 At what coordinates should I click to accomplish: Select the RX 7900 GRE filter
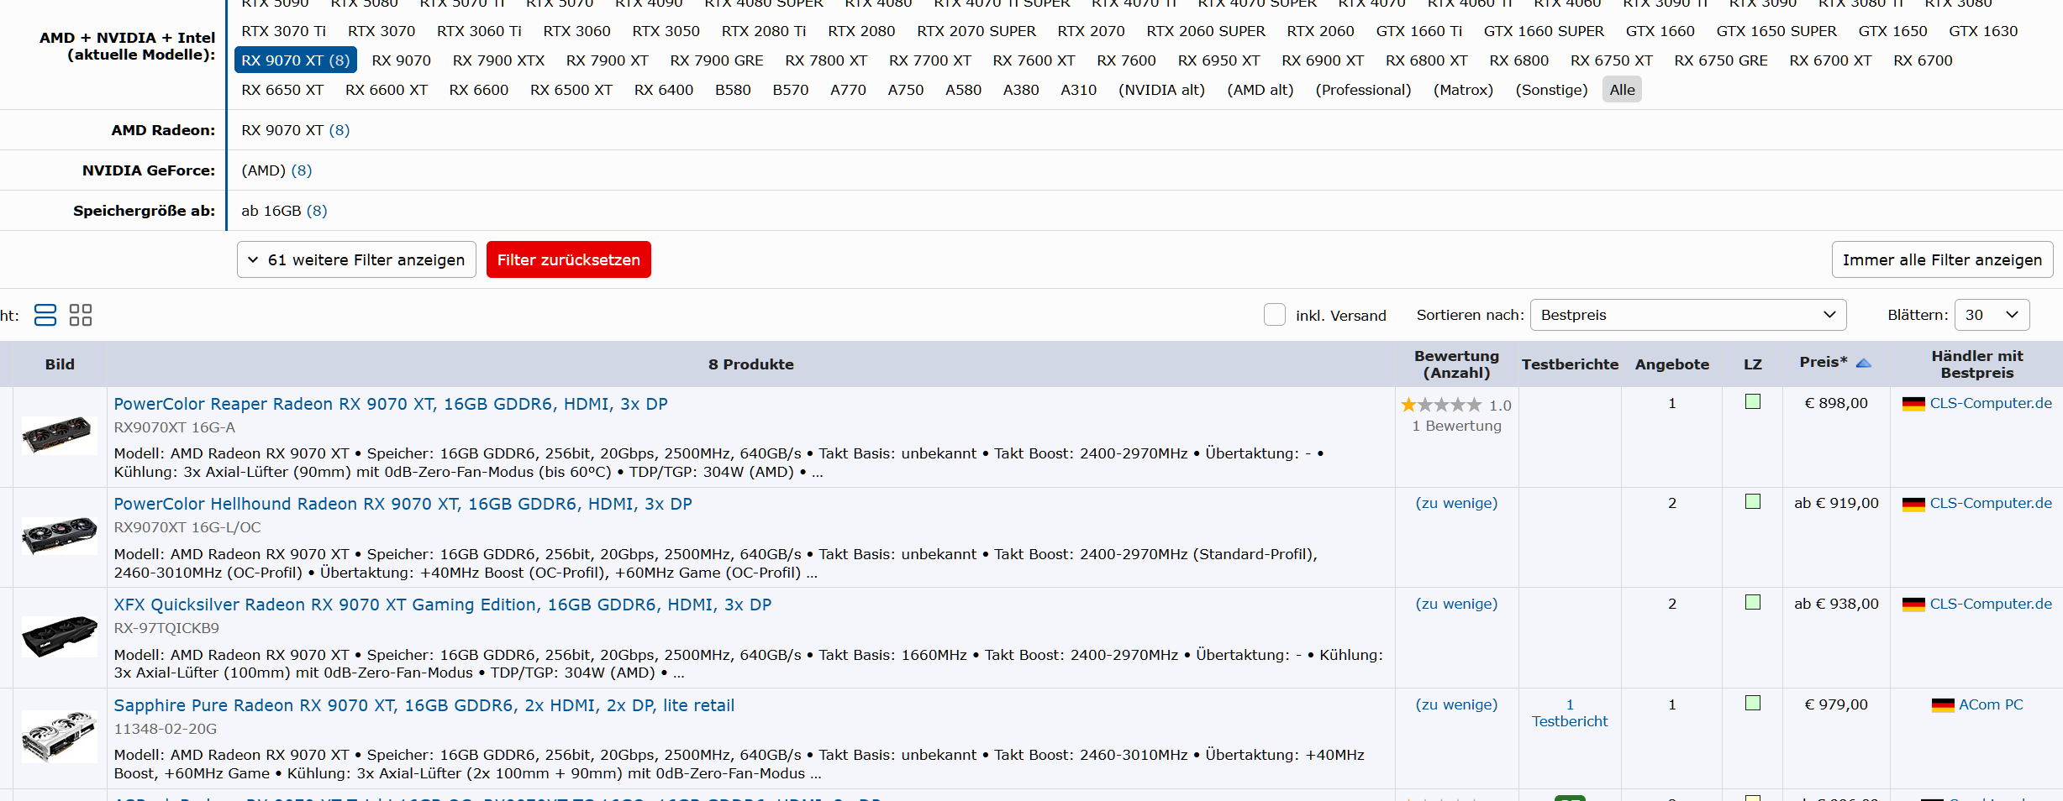click(x=717, y=60)
